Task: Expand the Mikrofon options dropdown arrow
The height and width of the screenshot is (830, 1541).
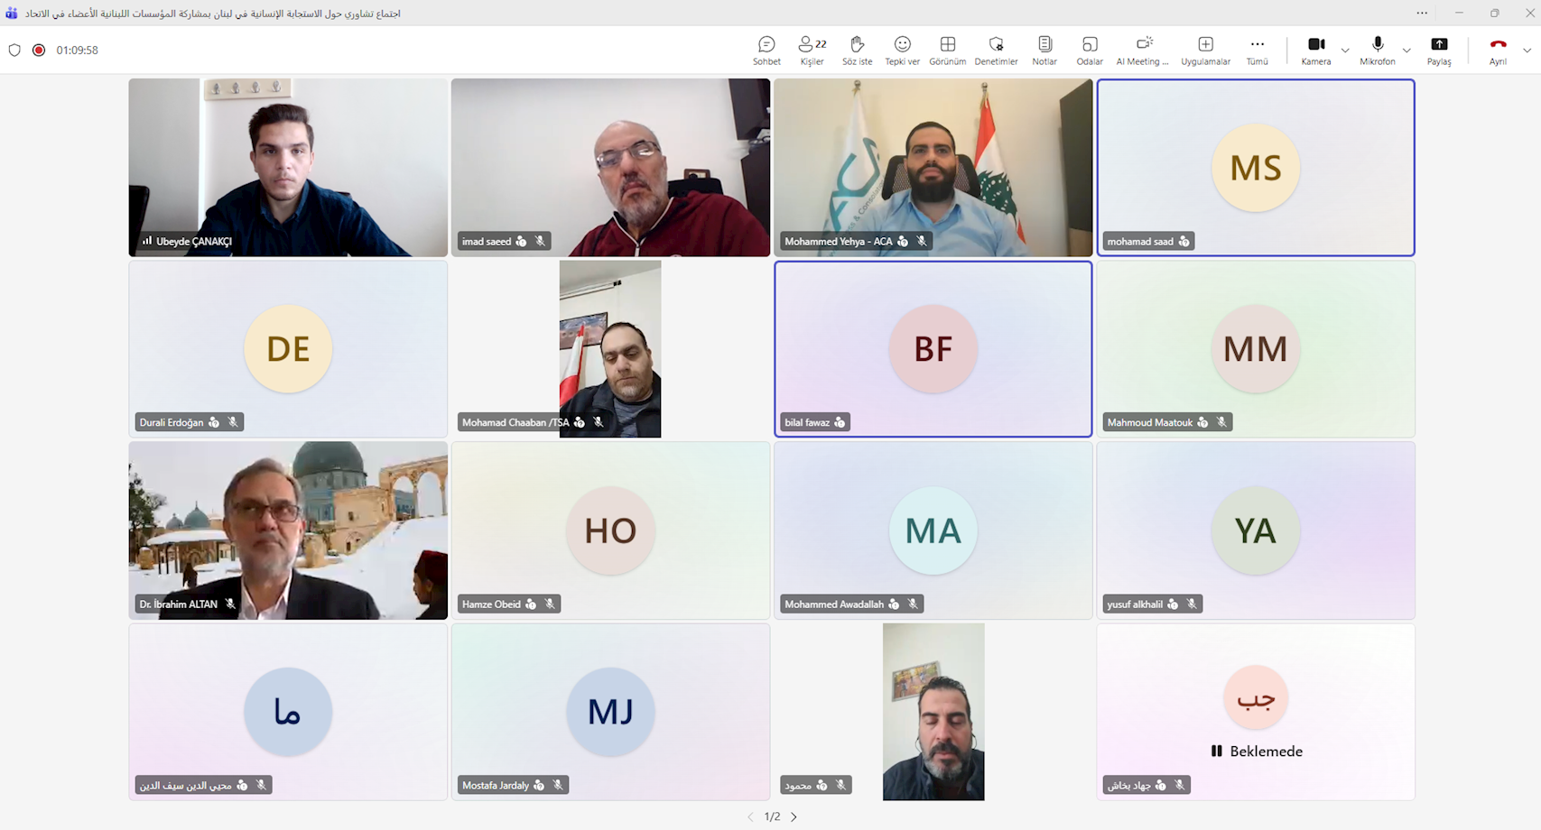Action: click(1406, 51)
